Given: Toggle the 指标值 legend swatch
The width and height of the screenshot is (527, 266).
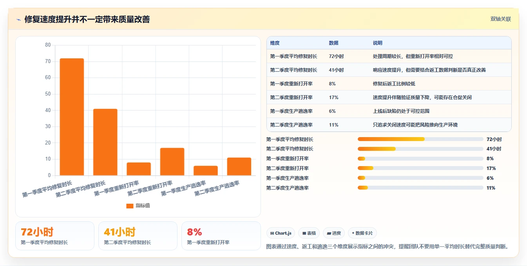Looking at the screenshot, I should coord(130,206).
